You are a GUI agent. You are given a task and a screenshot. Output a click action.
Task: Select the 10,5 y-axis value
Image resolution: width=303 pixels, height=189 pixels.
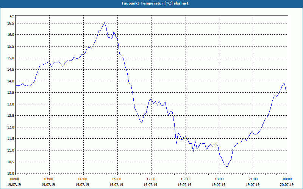(11, 162)
